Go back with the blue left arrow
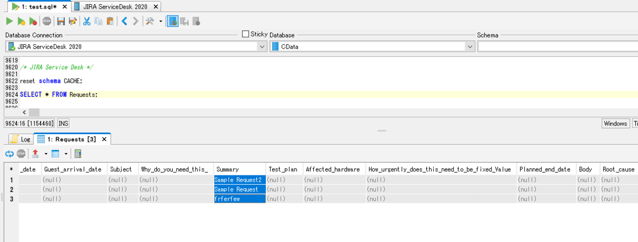The image size is (638, 242). 124,21
